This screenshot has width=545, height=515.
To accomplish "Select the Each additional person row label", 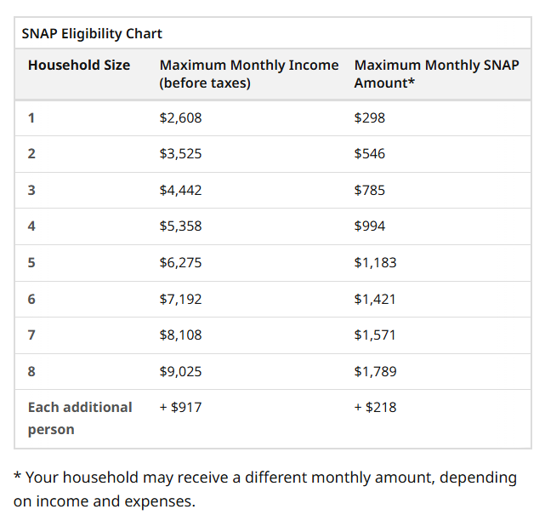I will click(80, 418).
